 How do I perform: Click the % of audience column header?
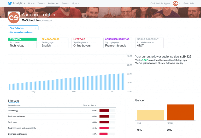[90, 105]
